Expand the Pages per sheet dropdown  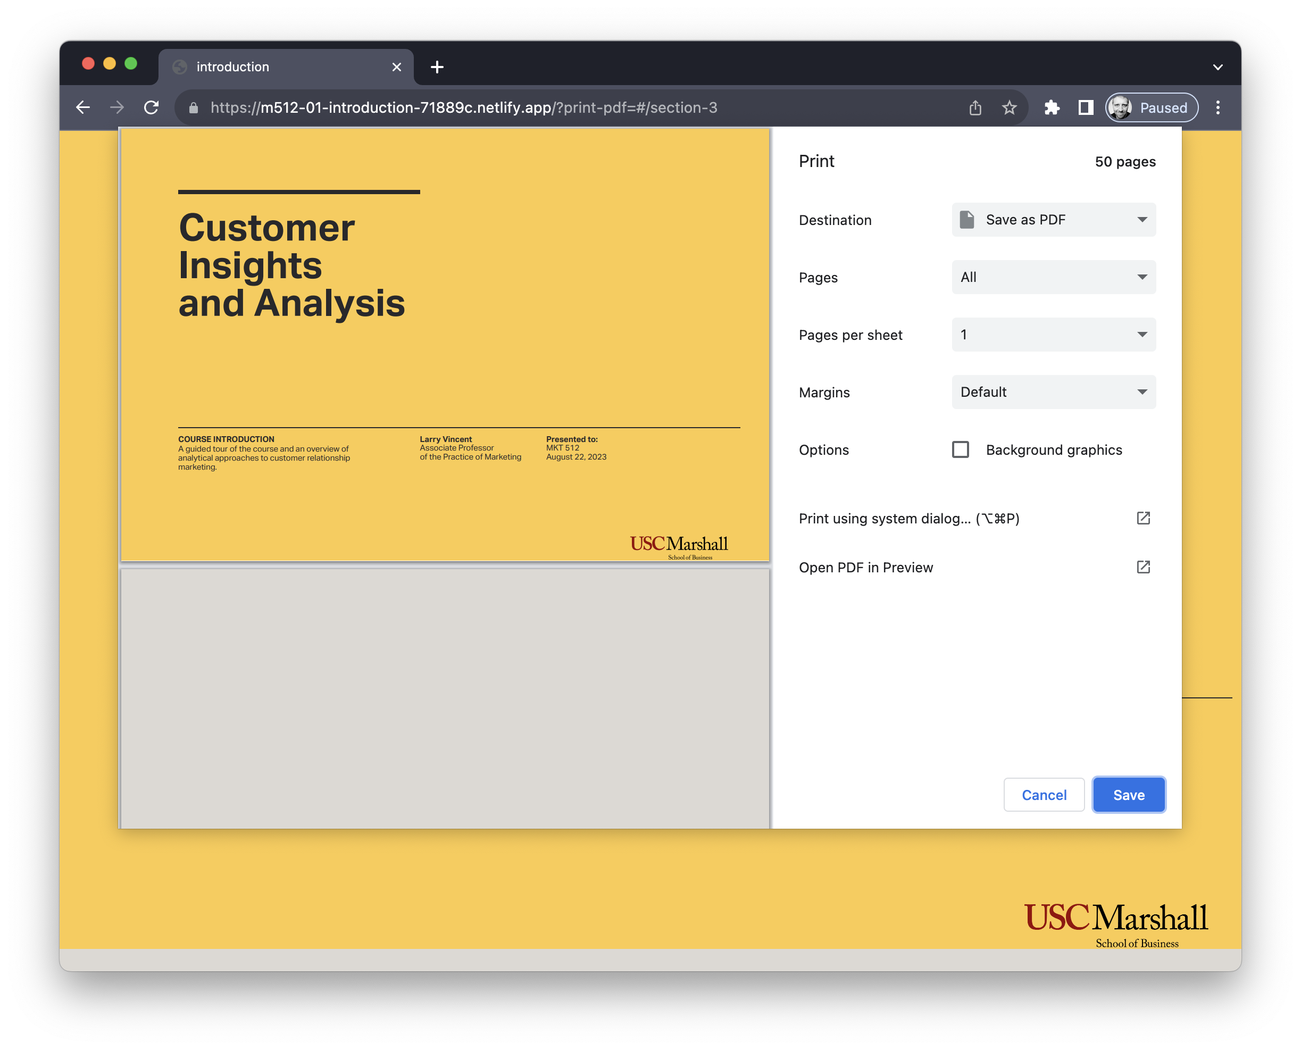click(x=1053, y=335)
